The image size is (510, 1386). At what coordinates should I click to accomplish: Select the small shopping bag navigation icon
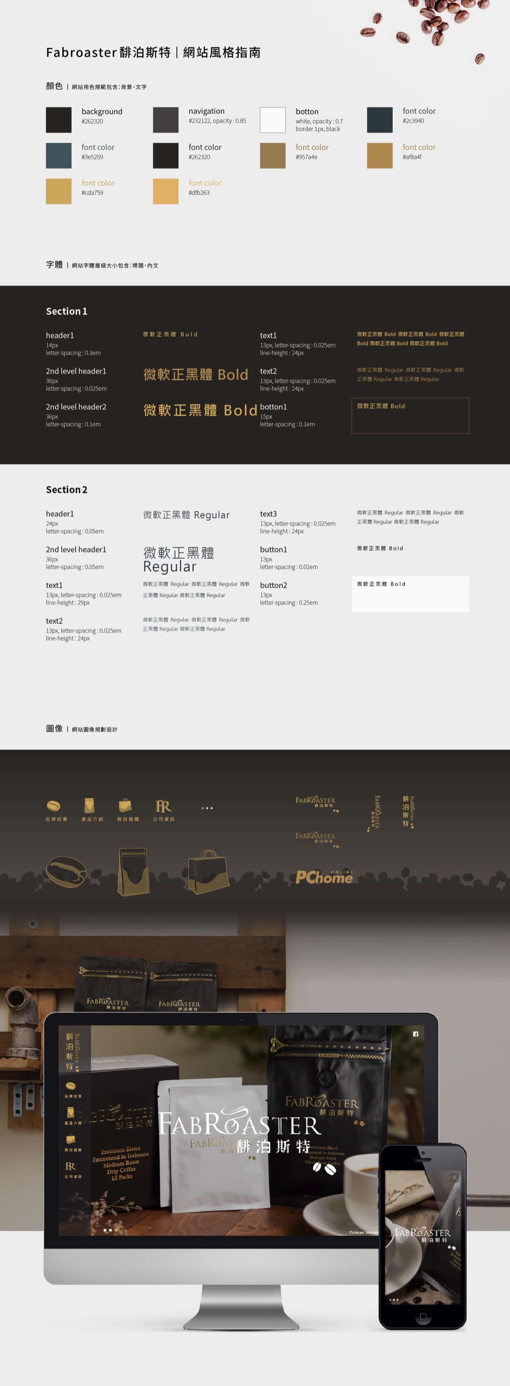pyautogui.click(x=125, y=805)
